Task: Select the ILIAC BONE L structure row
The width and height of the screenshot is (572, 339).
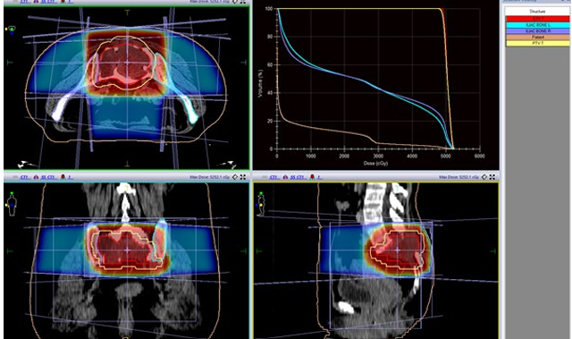Action: click(x=538, y=25)
